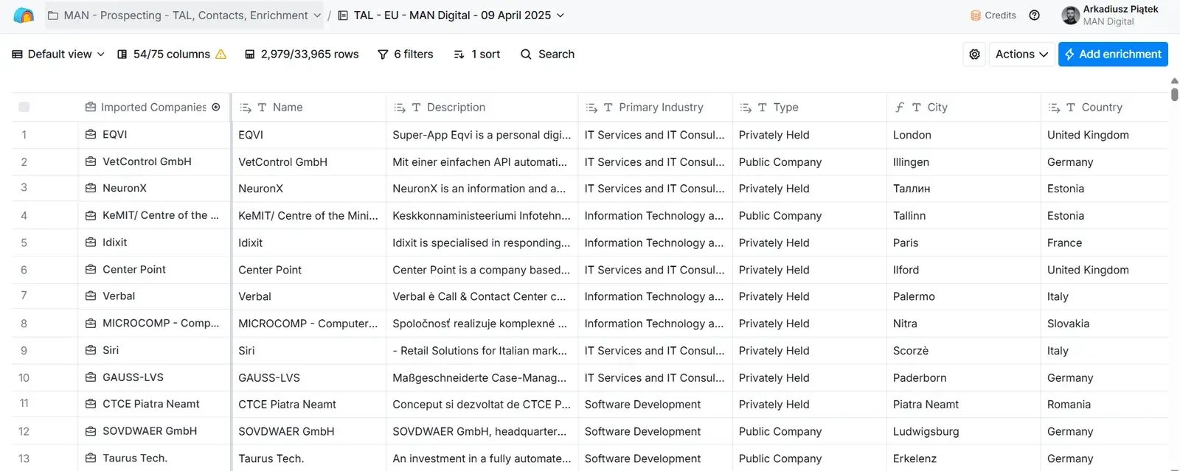Screen dimensions: 1180x471
Task: Click the Imported Companies column header
Action: click(x=153, y=107)
